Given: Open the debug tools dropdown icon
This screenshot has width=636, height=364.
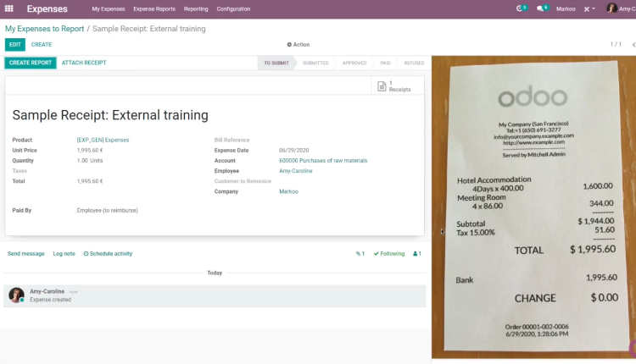Looking at the screenshot, I should point(589,9).
